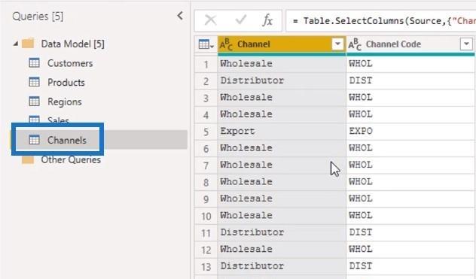Image resolution: width=476 pixels, height=279 pixels.
Task: Click the ABC data type icon of the Channel column
Action: pos(226,44)
